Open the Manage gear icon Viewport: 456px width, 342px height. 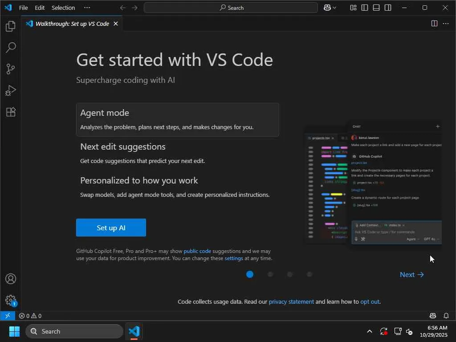[x=11, y=300]
